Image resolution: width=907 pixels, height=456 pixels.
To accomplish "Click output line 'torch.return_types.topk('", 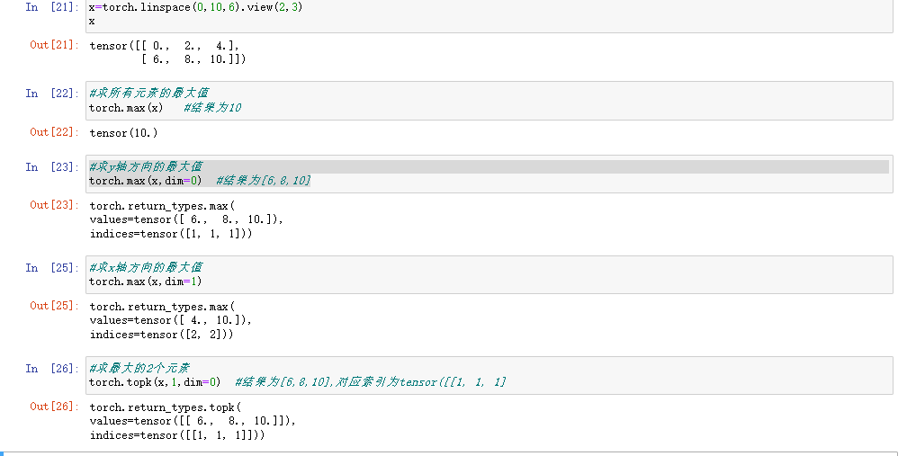I will [165, 407].
